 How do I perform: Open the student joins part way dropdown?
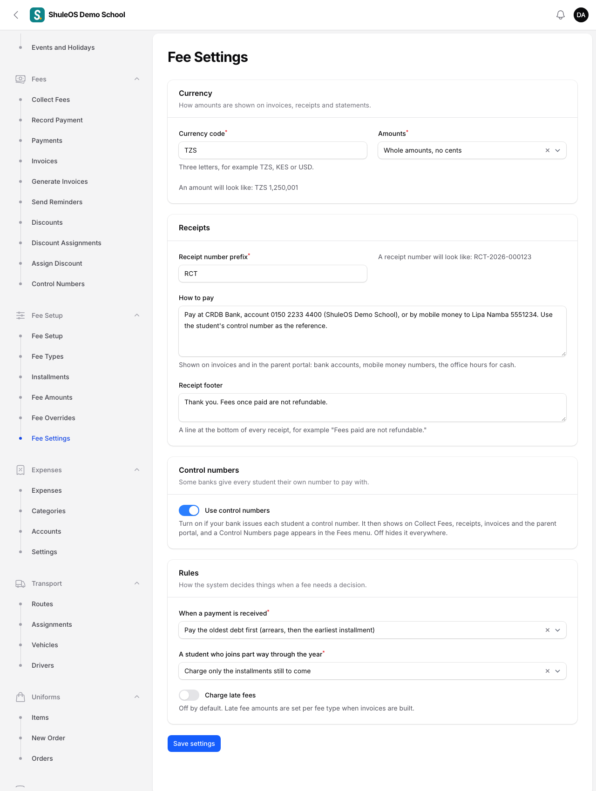click(372, 671)
